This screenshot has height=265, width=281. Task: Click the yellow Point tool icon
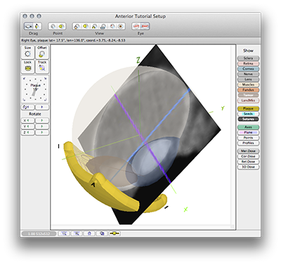61,26
